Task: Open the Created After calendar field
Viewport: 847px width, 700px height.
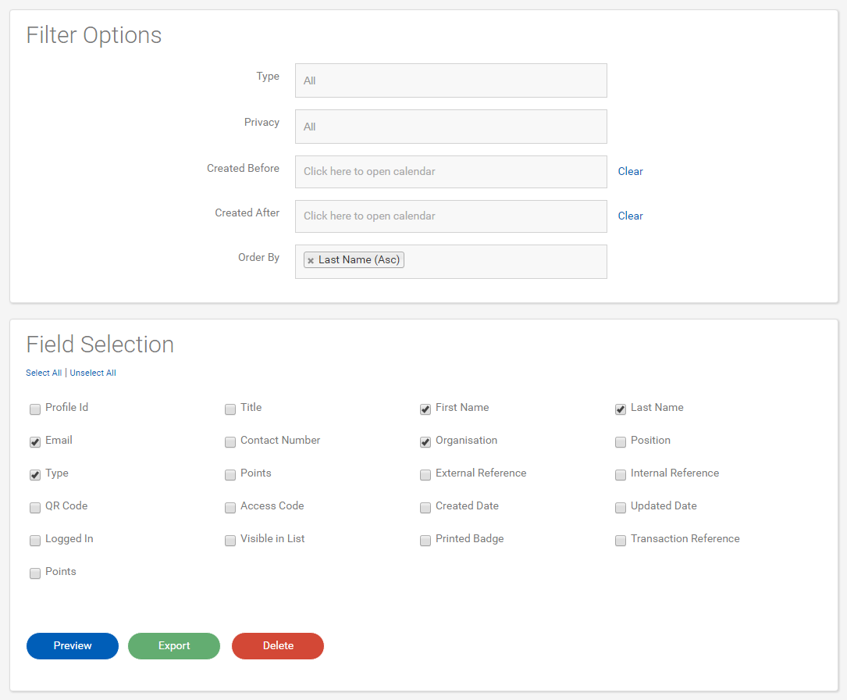Action: [x=450, y=216]
